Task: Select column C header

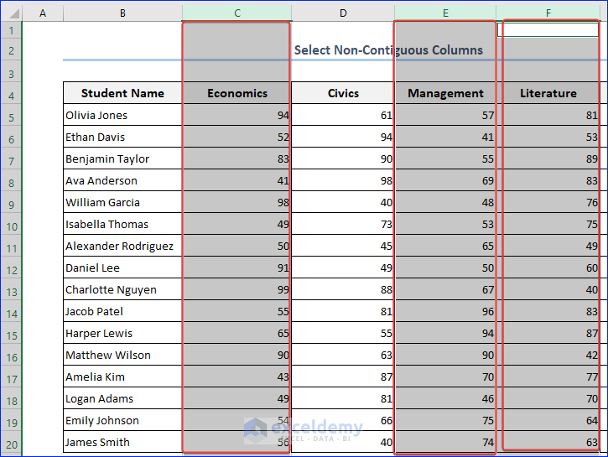Action: click(x=237, y=13)
